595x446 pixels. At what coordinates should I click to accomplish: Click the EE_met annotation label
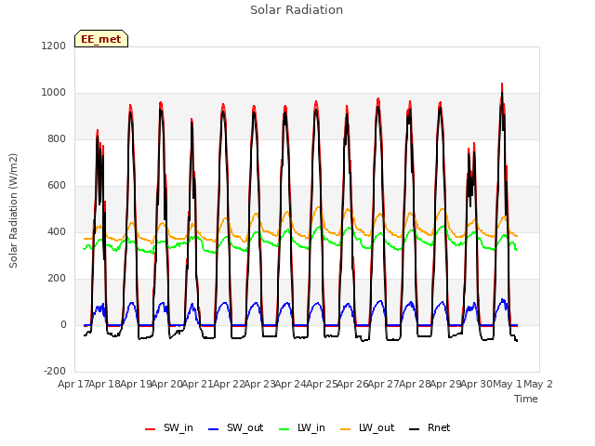click(101, 39)
